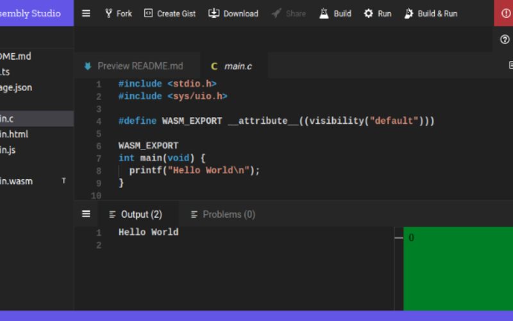Click the Share rocket icon
The height and width of the screenshot is (321, 513).
276,13
